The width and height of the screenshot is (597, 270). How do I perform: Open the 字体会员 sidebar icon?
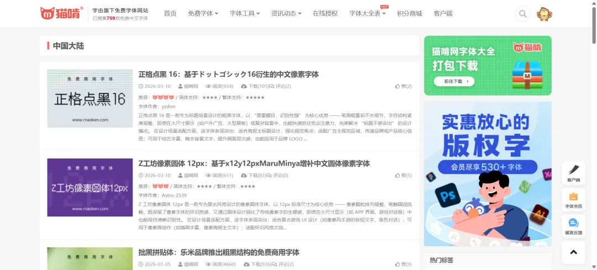(573, 200)
